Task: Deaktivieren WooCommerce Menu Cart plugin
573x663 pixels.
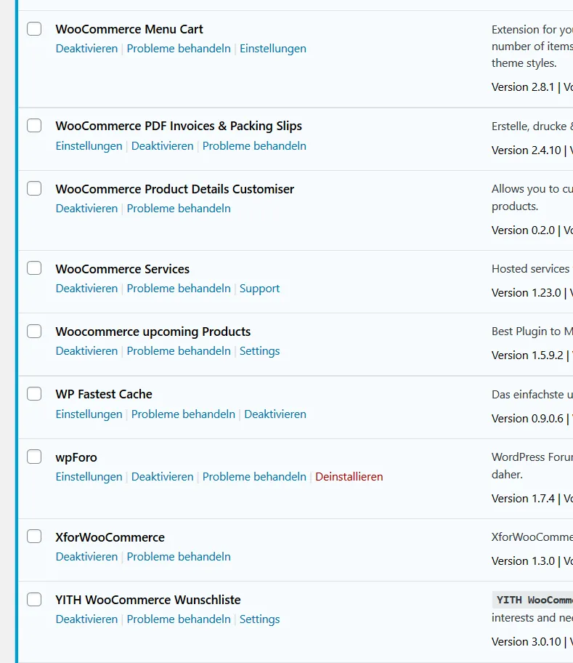Action: click(86, 49)
